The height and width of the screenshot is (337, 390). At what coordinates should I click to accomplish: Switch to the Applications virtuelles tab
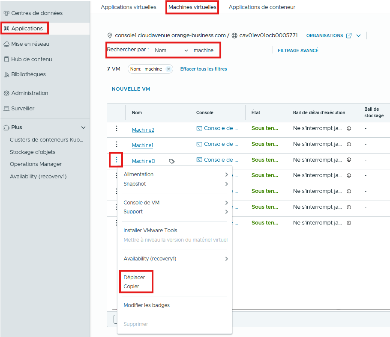(x=128, y=7)
